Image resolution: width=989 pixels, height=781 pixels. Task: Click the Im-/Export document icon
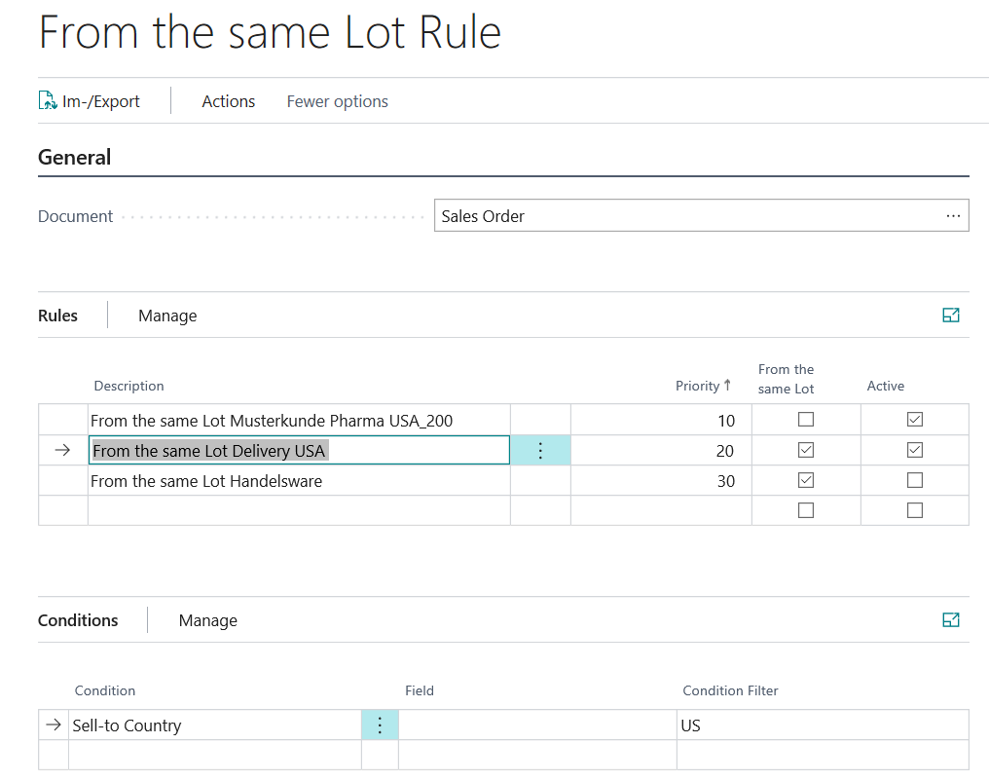48,101
